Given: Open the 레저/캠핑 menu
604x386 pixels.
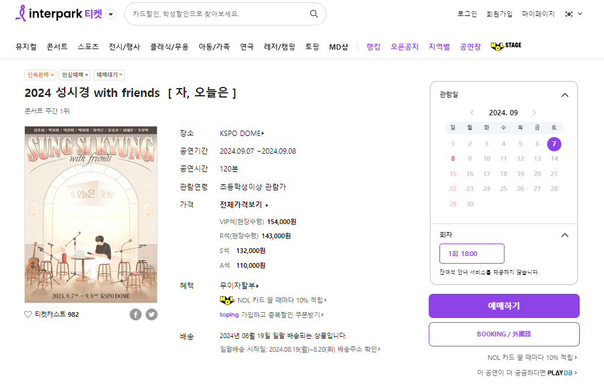Looking at the screenshot, I should click(x=279, y=47).
